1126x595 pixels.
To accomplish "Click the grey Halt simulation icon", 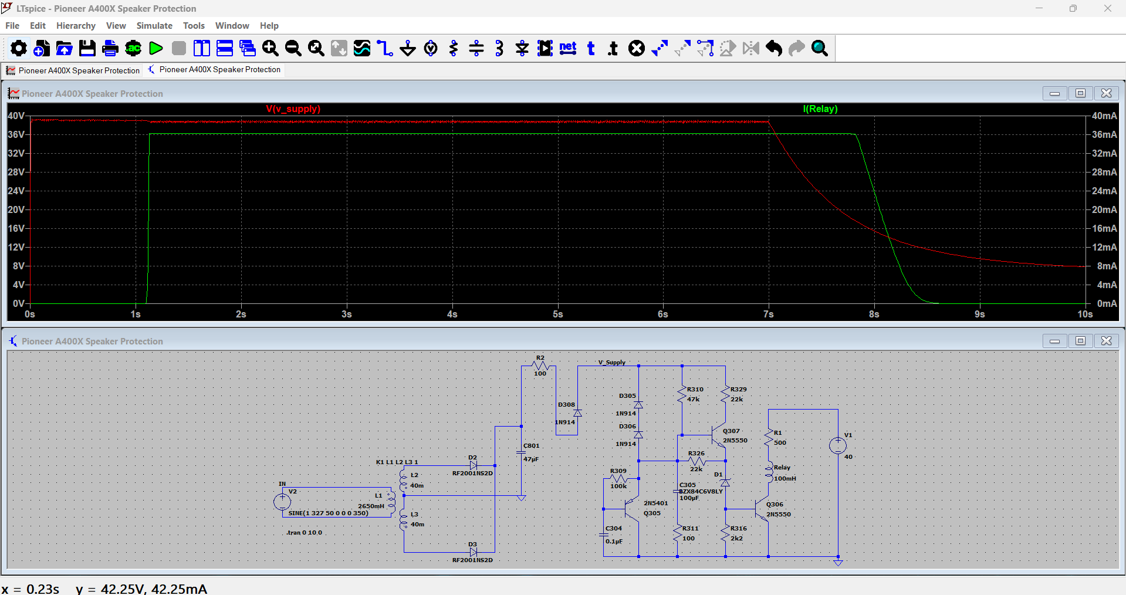I will pyautogui.click(x=179, y=48).
